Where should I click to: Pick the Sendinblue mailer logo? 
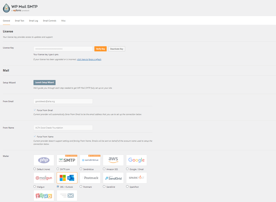(x=90, y=160)
